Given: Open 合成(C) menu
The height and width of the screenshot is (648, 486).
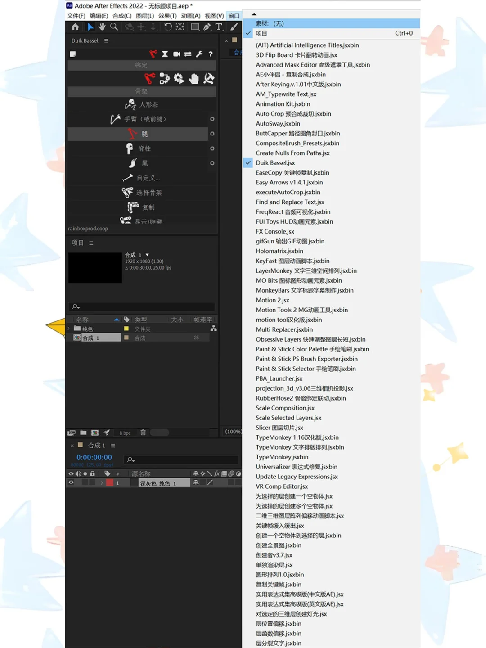Looking at the screenshot, I should [122, 16].
